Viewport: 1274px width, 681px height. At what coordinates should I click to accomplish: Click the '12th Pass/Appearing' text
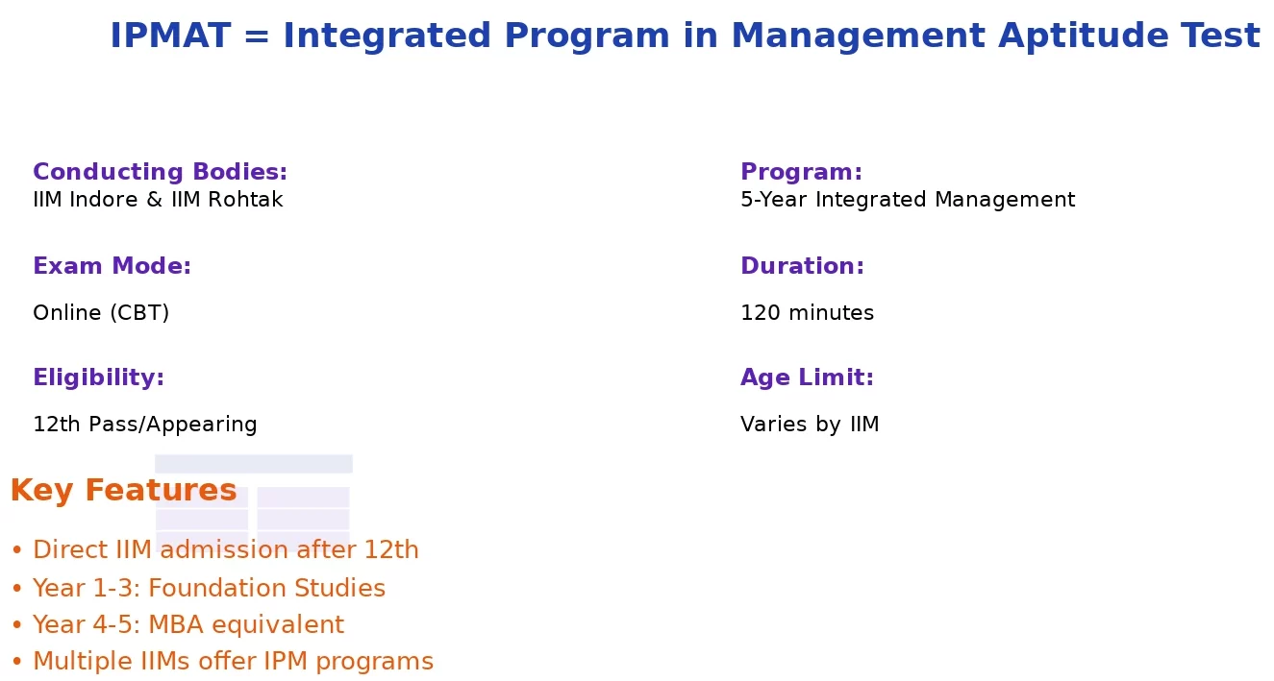(145, 425)
